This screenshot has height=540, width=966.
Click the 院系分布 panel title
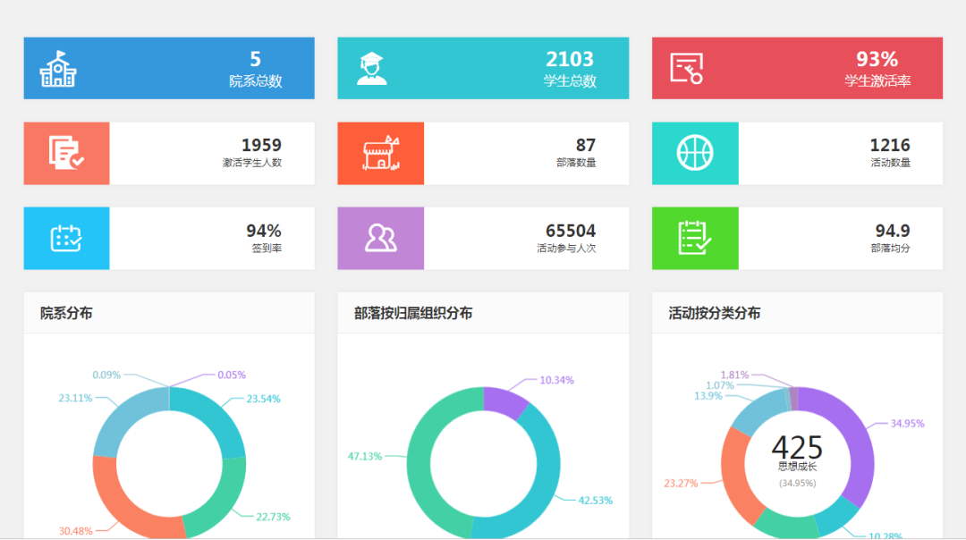(66, 313)
